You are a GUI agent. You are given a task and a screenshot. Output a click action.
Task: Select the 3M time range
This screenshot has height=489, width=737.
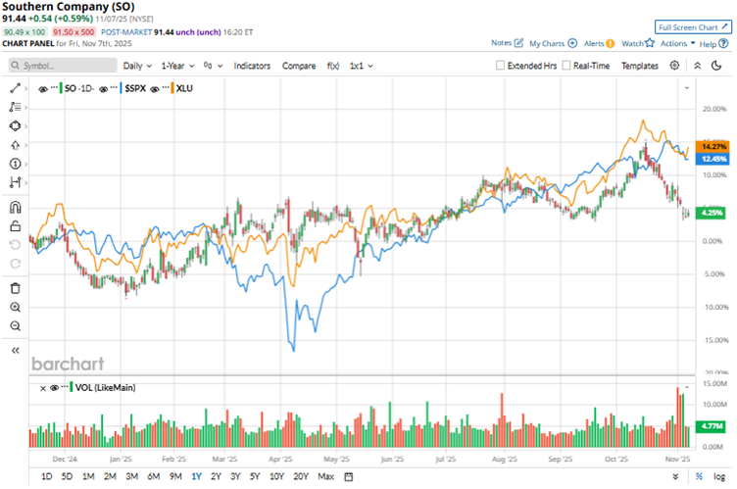pyautogui.click(x=131, y=477)
